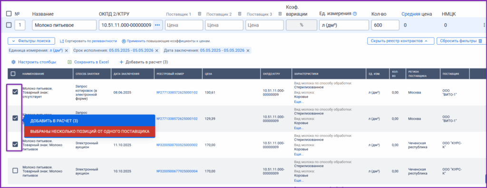This screenshot has height=188, width=487.
Task: Click the date cell 08.06.2025
Action: pos(122,93)
